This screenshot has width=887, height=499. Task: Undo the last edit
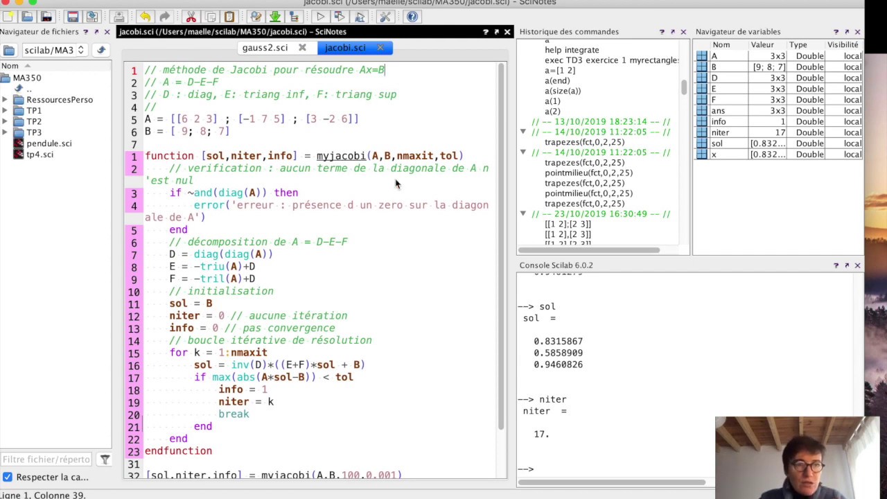click(145, 17)
